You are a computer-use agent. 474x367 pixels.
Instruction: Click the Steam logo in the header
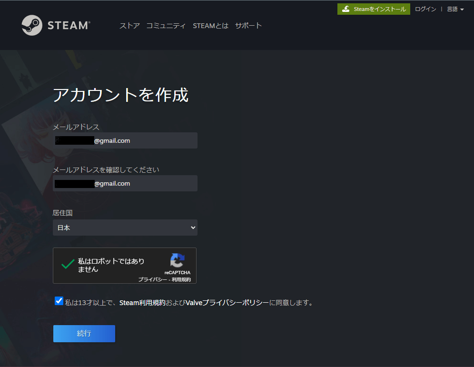(x=56, y=25)
